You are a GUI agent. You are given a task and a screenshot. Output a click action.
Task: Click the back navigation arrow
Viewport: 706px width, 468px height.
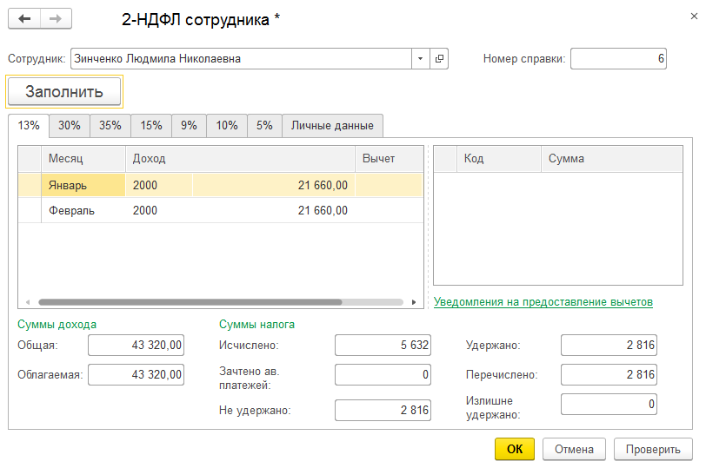[24, 19]
